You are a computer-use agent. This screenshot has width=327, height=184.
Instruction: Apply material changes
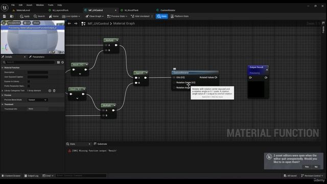[x=25, y=16]
